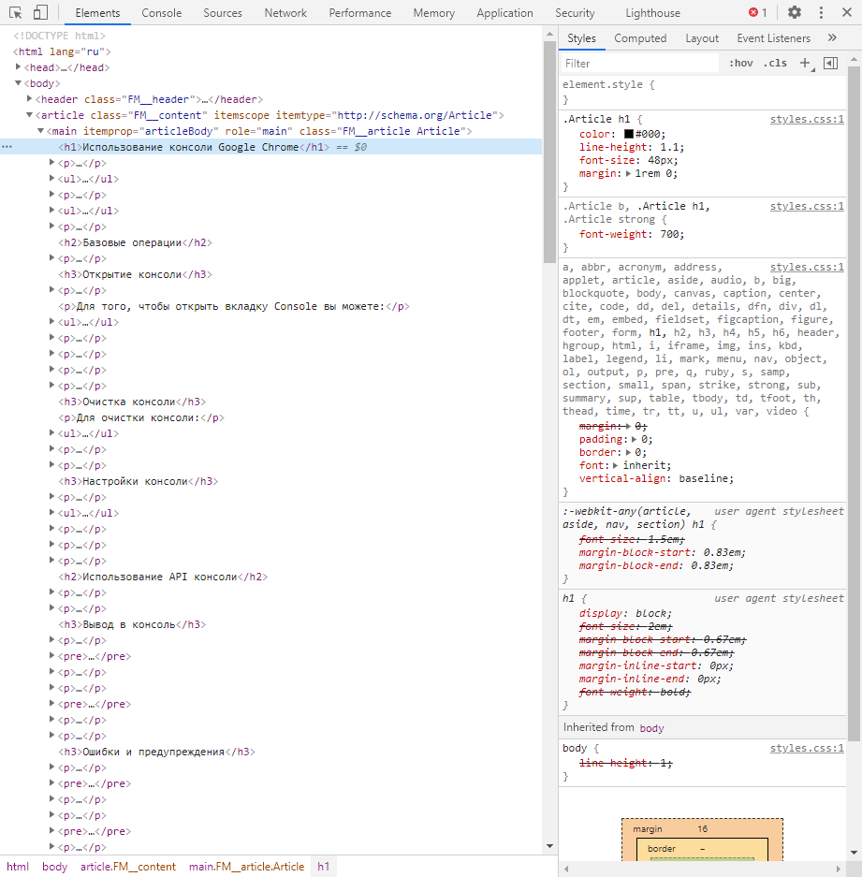Open styles.css:1 link for .Article h1 rule
Viewport: 862px width, 877px height.
click(x=807, y=120)
